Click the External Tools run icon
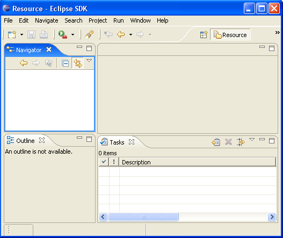This screenshot has width=283, height=238. 63,34
